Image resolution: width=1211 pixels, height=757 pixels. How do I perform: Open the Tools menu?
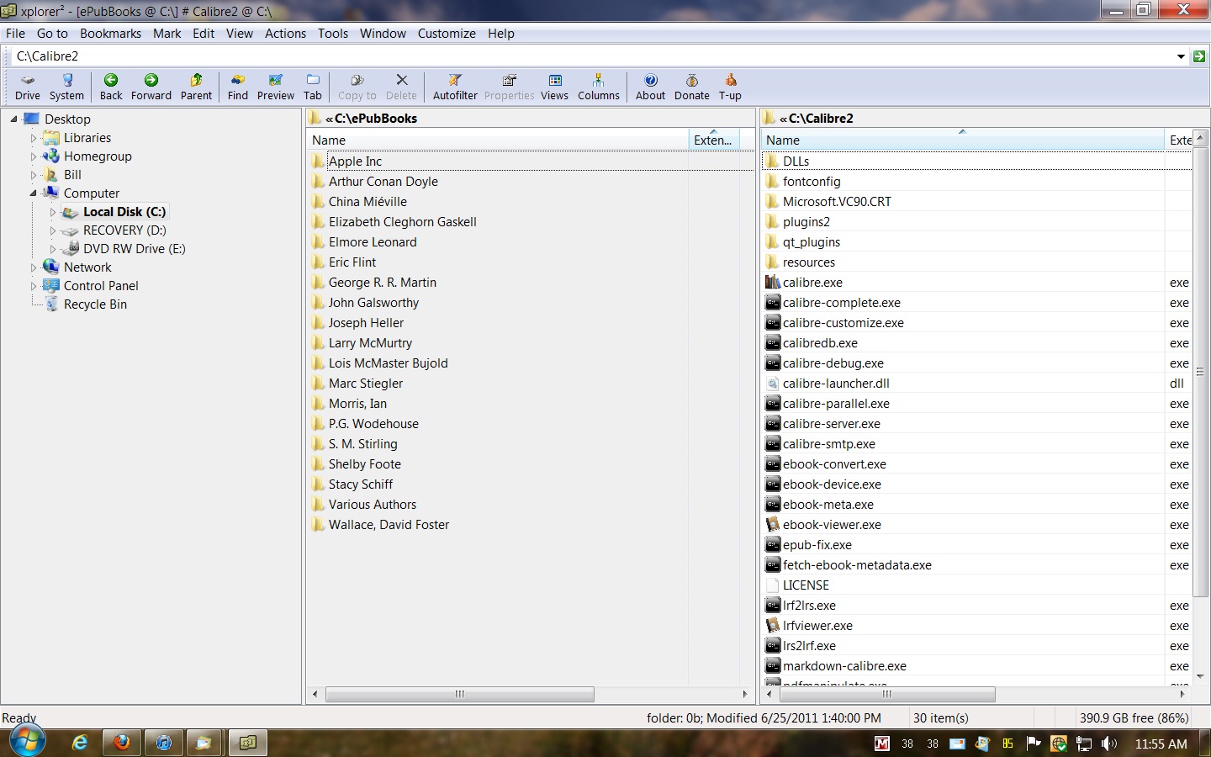tap(332, 34)
